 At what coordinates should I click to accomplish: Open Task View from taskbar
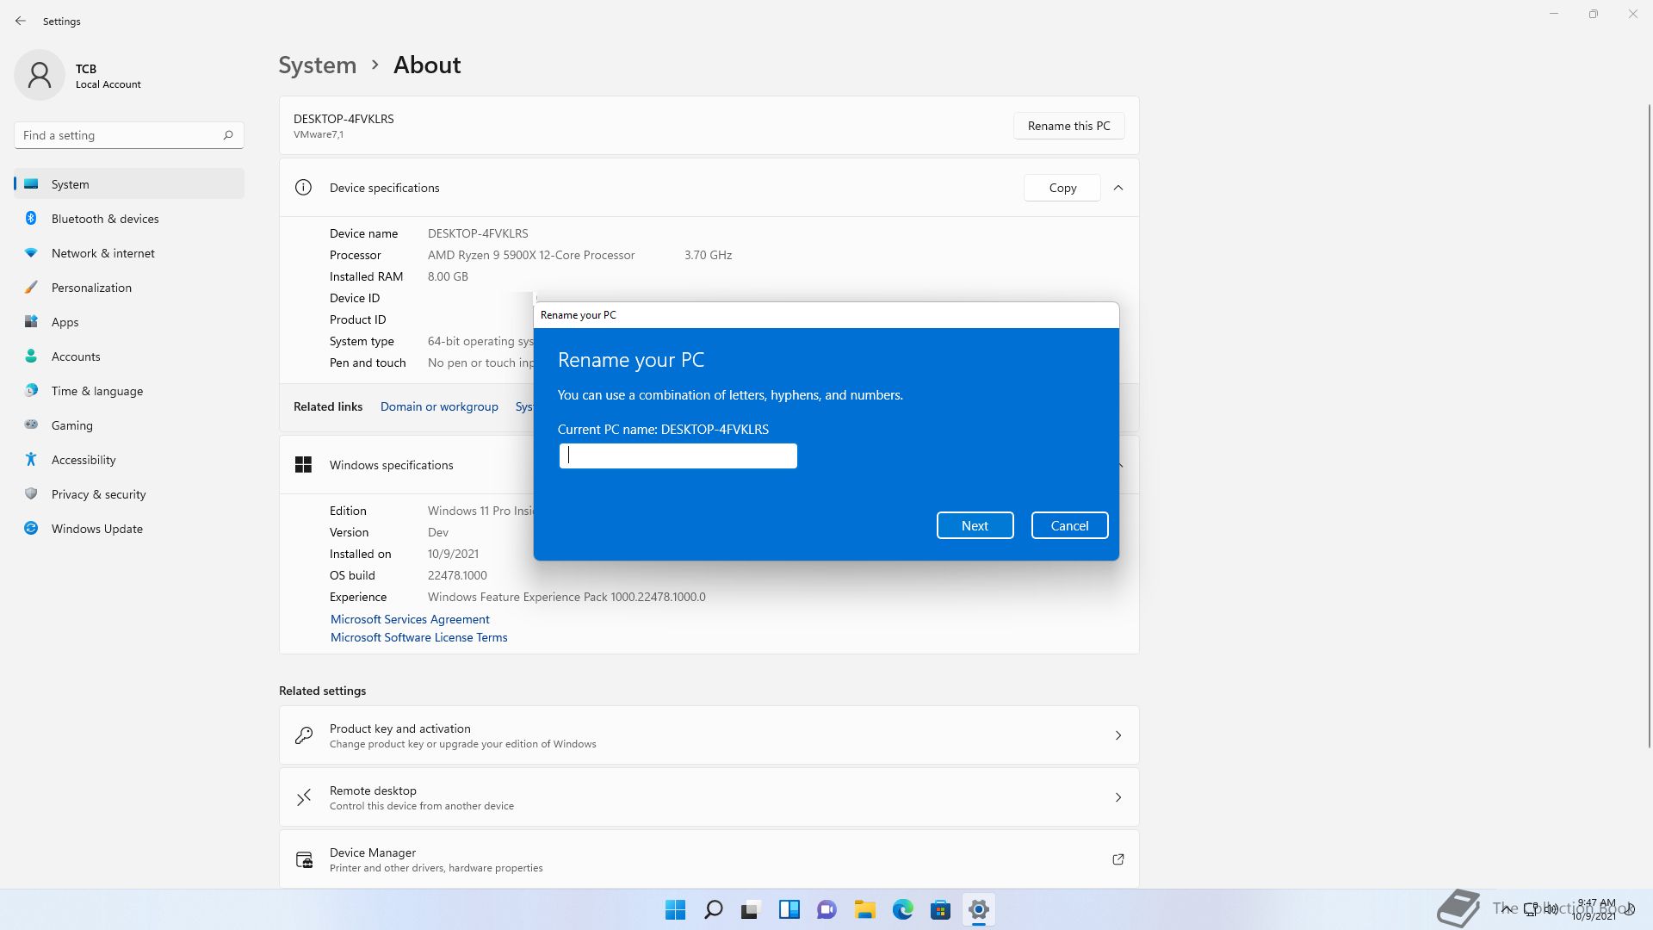[x=752, y=909]
